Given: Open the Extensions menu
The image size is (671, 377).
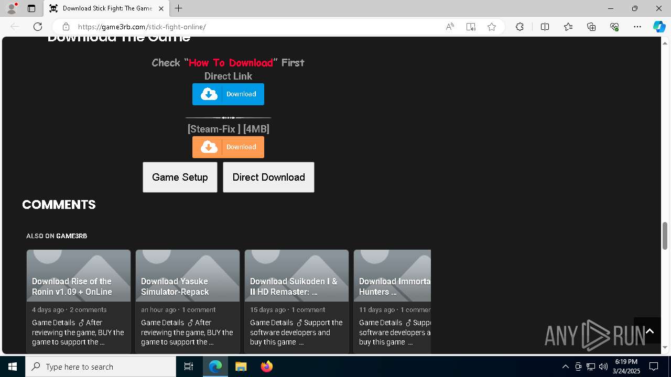Looking at the screenshot, I should pyautogui.click(x=520, y=27).
